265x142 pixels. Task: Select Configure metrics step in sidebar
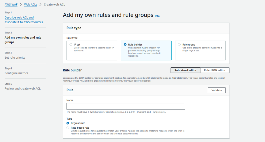16,73
